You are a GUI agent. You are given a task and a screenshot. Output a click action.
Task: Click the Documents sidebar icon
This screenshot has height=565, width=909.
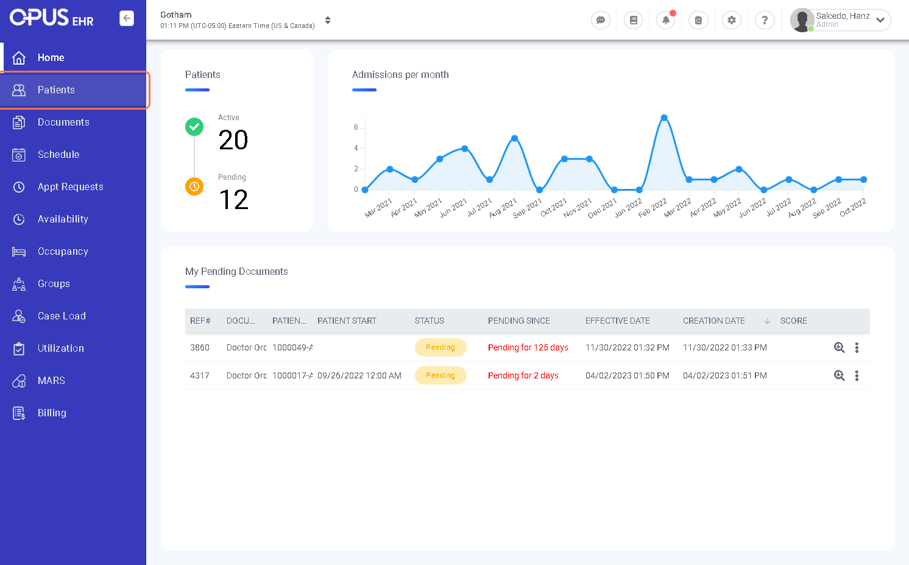tap(19, 123)
